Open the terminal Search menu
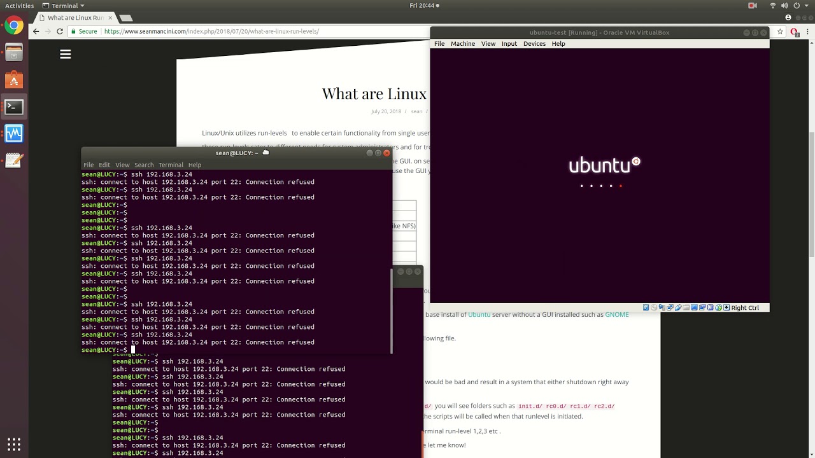815x458 pixels. [x=144, y=165]
